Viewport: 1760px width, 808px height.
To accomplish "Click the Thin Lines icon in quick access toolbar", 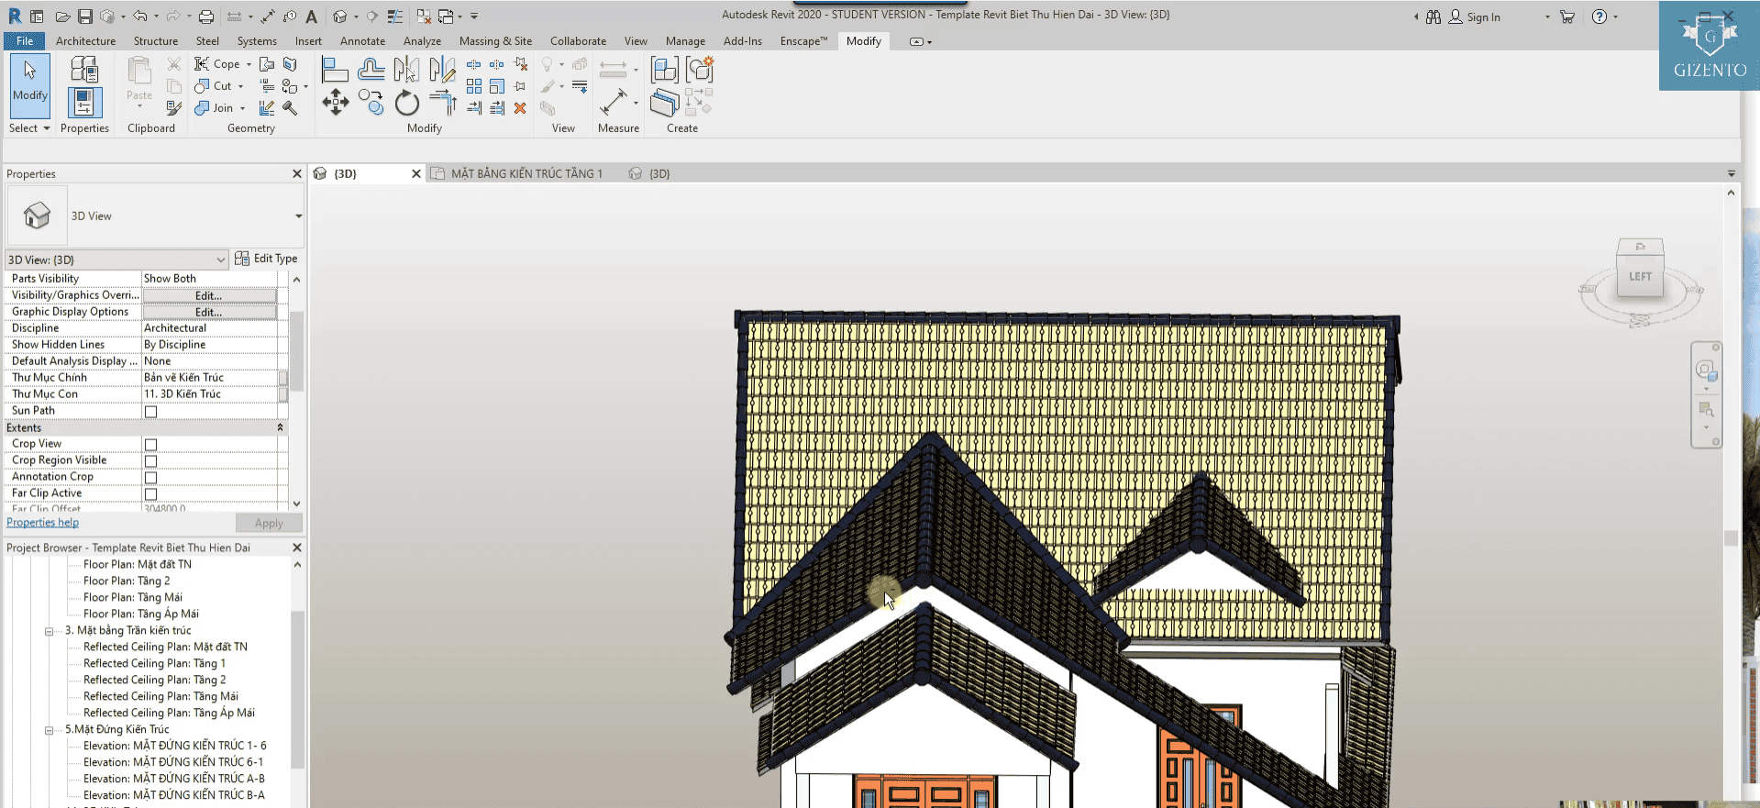I will (x=394, y=17).
